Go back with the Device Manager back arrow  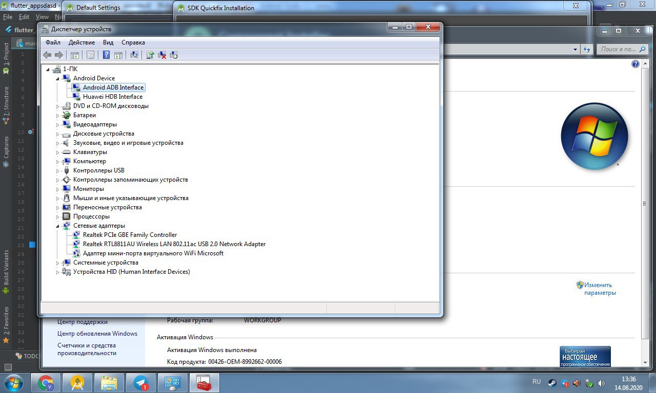point(47,55)
